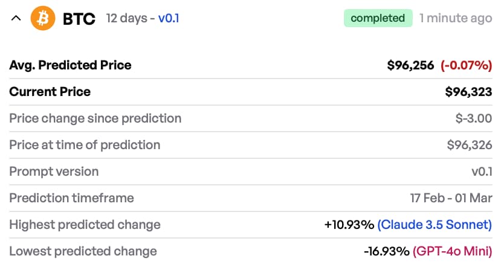This screenshot has width=501, height=270.
Task: Select the Current Price row label
Action: [50, 92]
